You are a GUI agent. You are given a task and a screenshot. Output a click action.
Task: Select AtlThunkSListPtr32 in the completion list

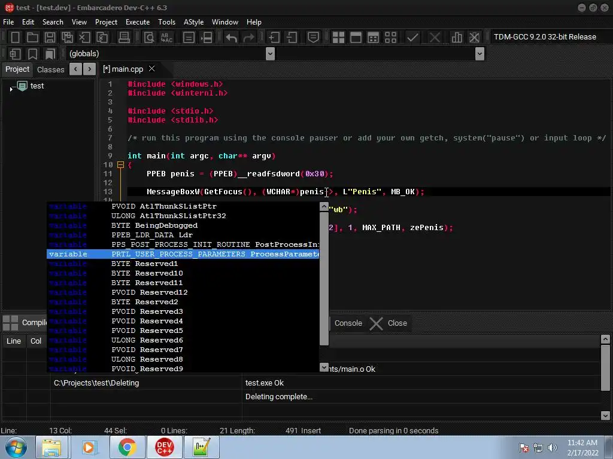coord(183,216)
